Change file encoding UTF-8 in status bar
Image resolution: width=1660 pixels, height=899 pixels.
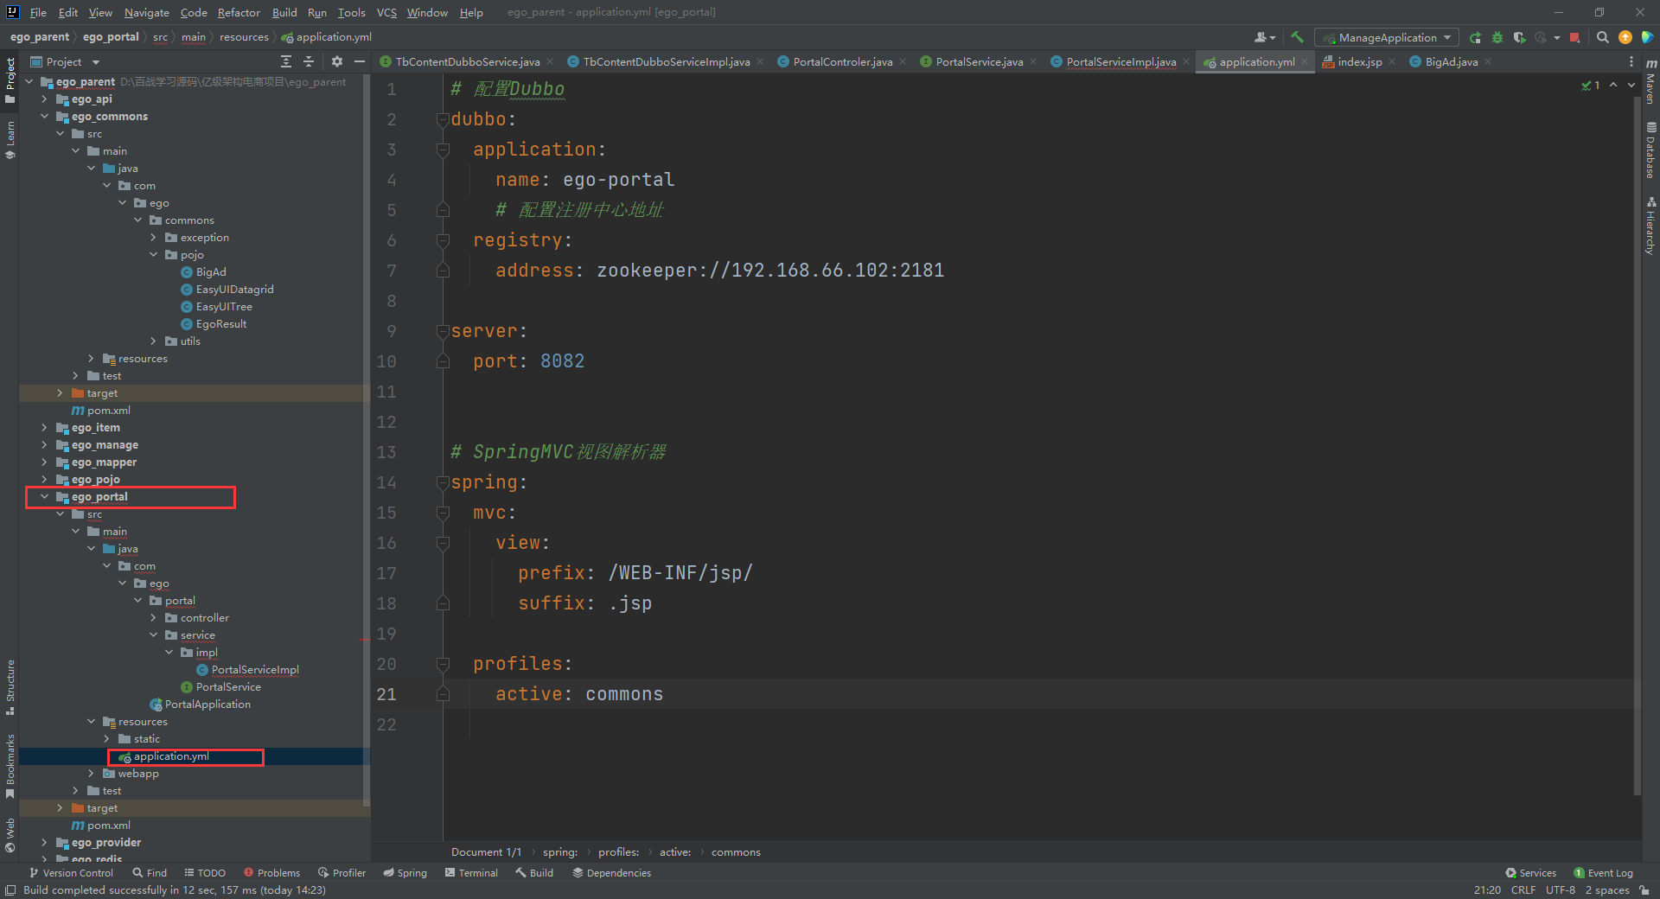[1561, 890]
